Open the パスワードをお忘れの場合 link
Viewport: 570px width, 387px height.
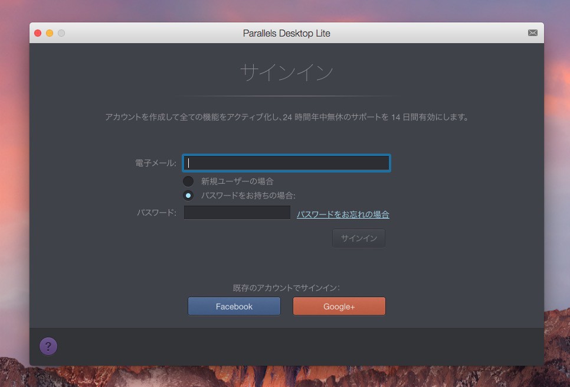pyautogui.click(x=343, y=214)
